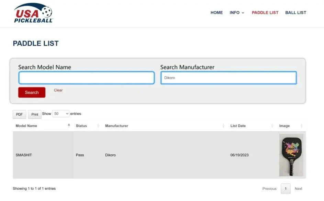Sort by Manufacturer column
The image size is (324, 201).
165,126
